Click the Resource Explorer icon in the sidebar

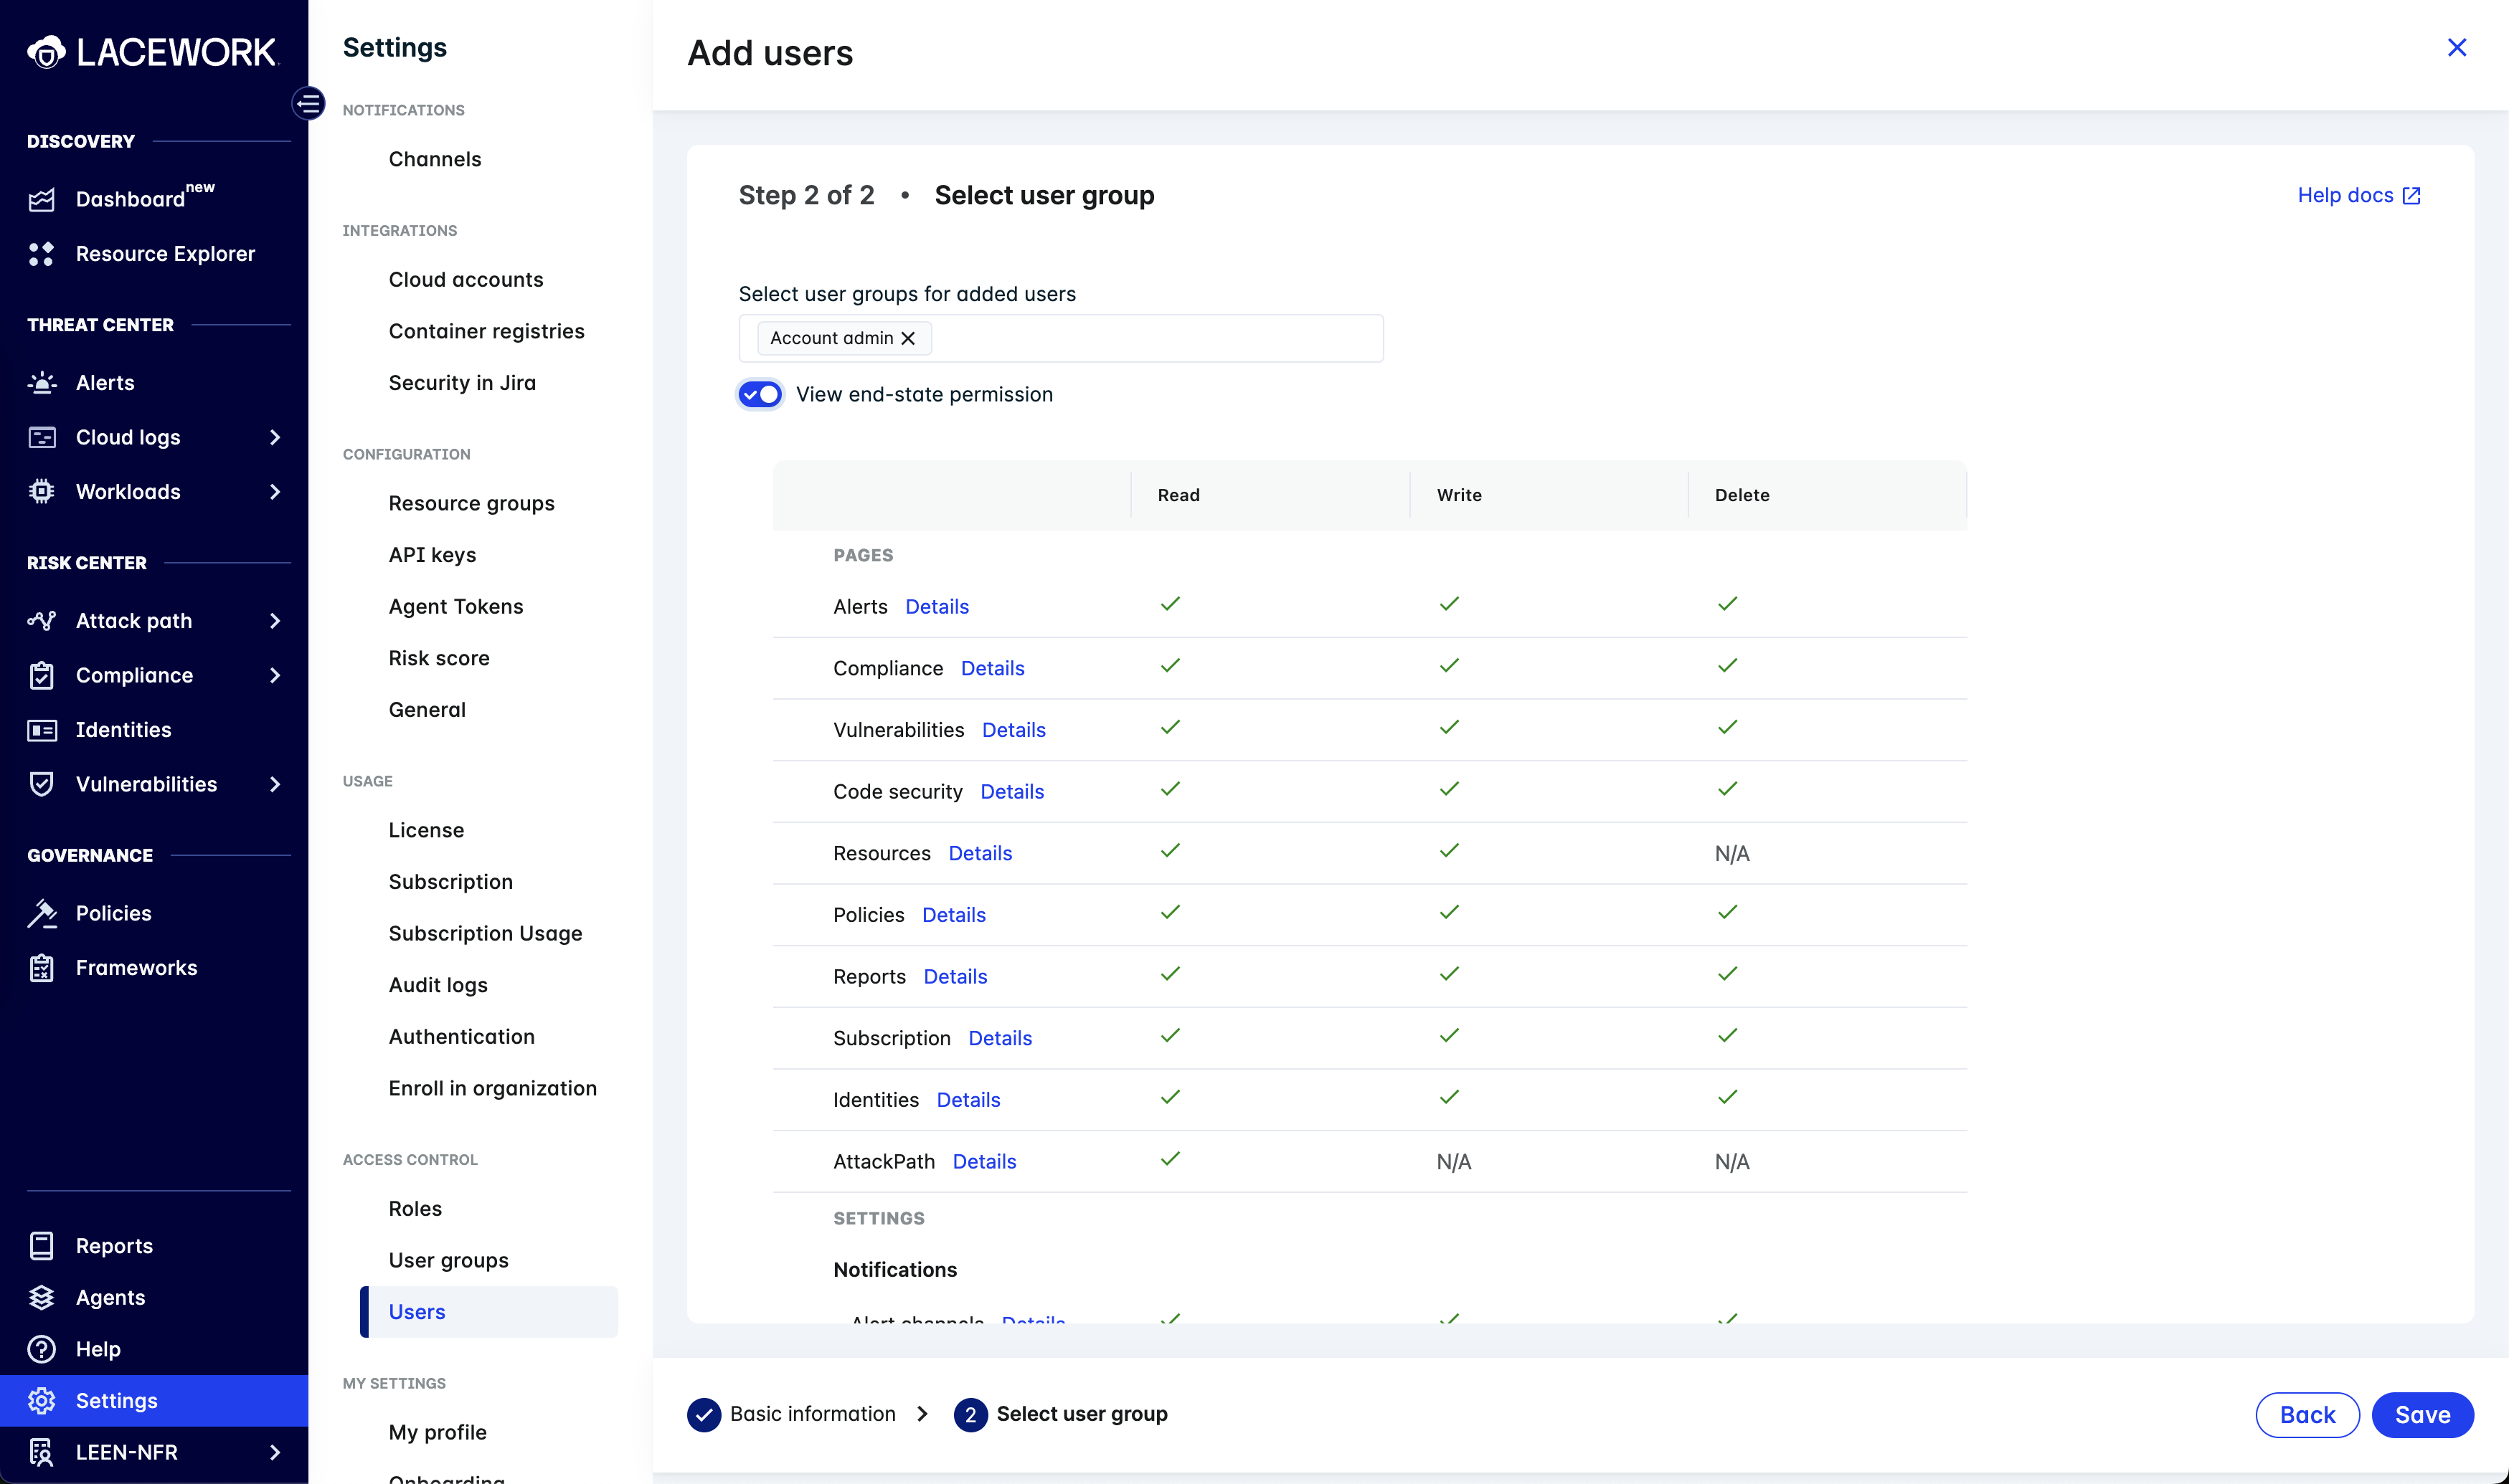[x=41, y=254]
